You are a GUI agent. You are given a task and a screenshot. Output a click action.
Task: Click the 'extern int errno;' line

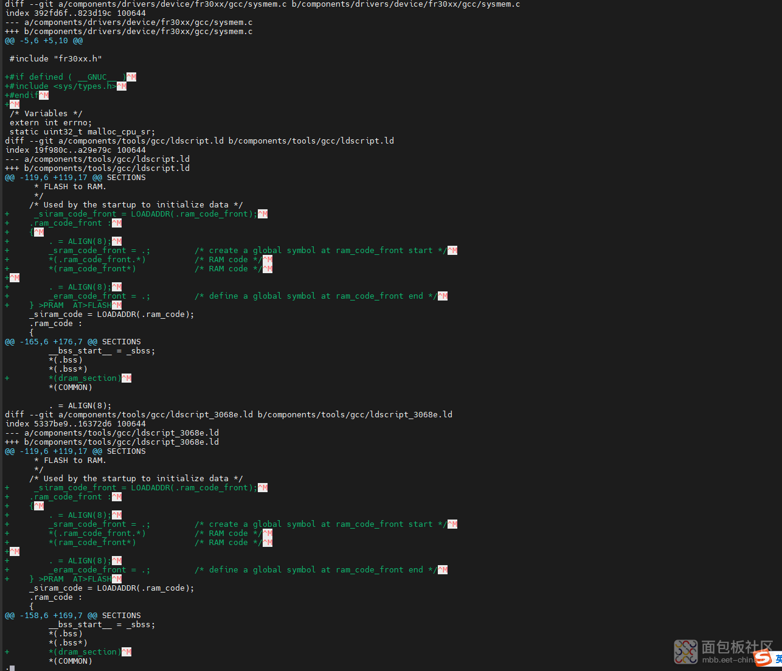click(51, 122)
